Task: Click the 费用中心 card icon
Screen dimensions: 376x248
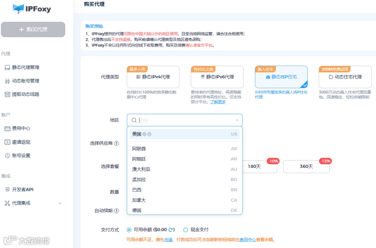Action: tap(7, 129)
